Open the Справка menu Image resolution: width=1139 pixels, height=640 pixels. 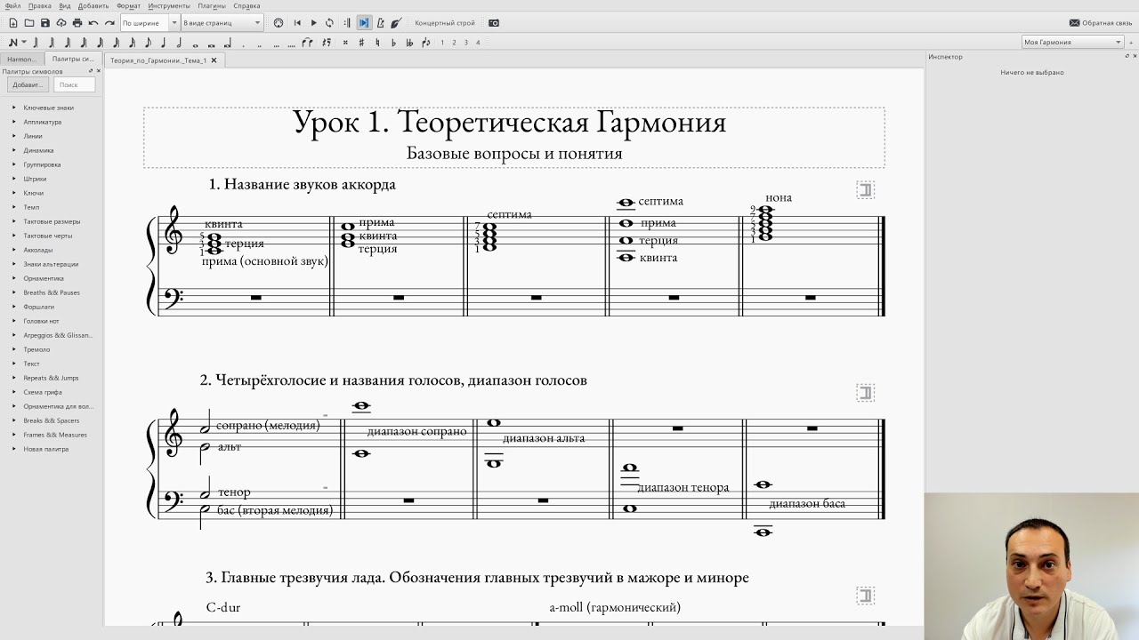click(246, 5)
